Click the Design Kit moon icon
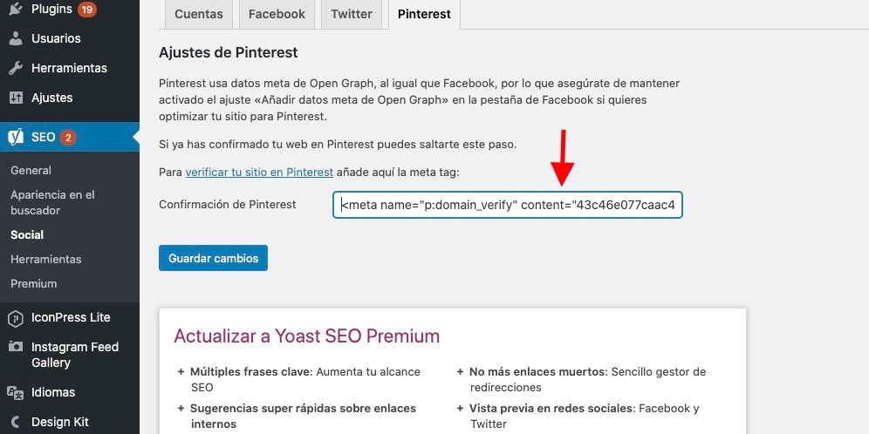 pyautogui.click(x=16, y=422)
